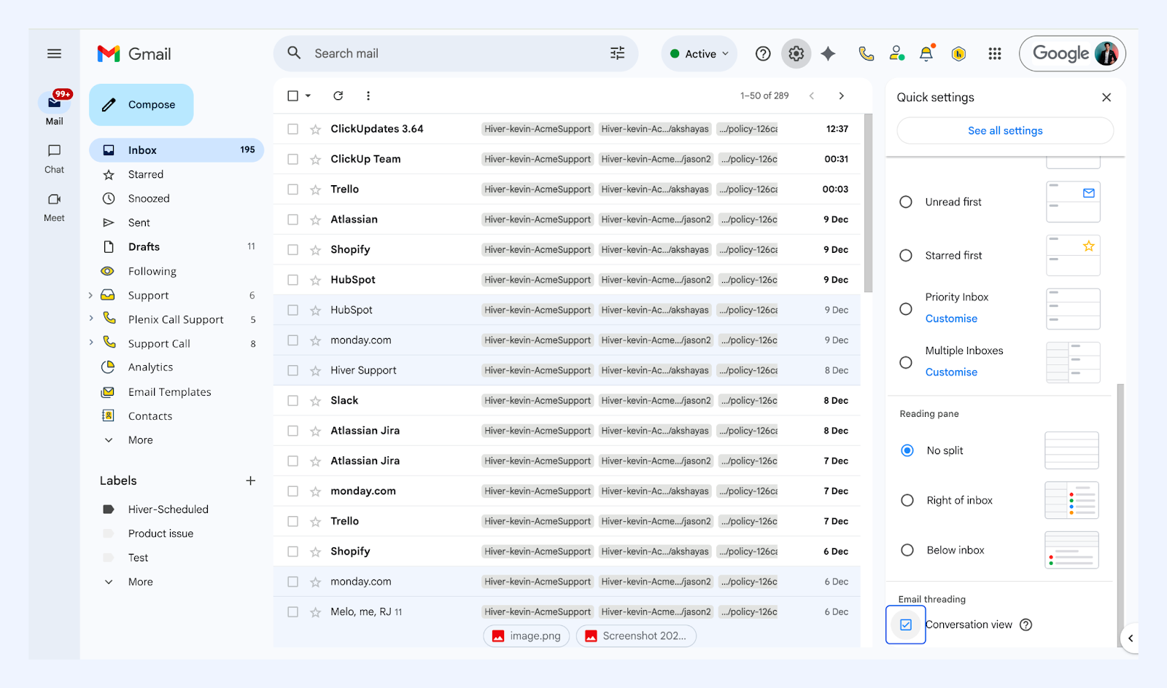This screenshot has height=688, width=1167.
Task: Create a new label with the plus icon
Action: pyautogui.click(x=250, y=481)
